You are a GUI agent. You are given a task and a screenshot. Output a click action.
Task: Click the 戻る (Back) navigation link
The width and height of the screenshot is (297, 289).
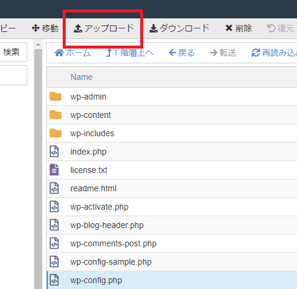pyautogui.click(x=182, y=53)
